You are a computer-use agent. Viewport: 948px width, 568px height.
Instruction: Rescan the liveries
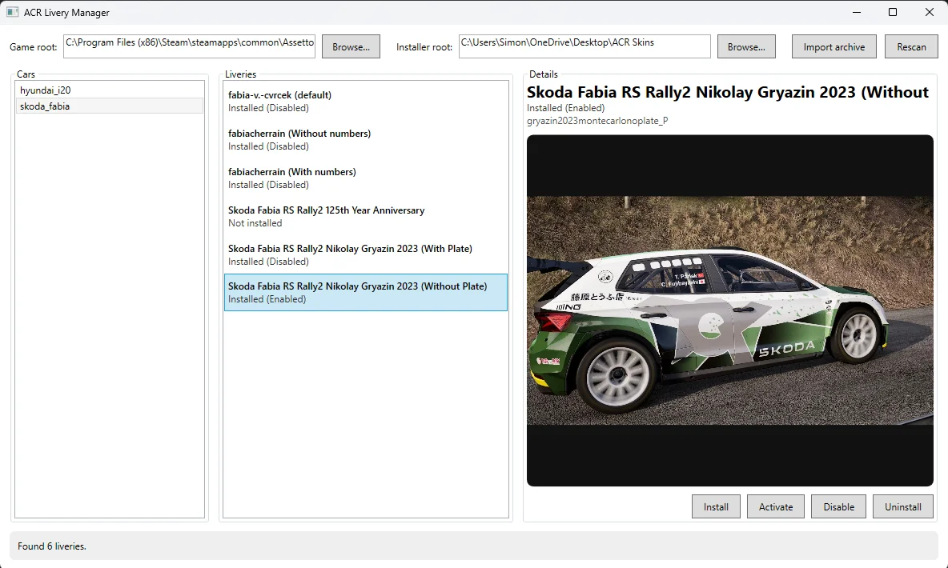pyautogui.click(x=911, y=46)
